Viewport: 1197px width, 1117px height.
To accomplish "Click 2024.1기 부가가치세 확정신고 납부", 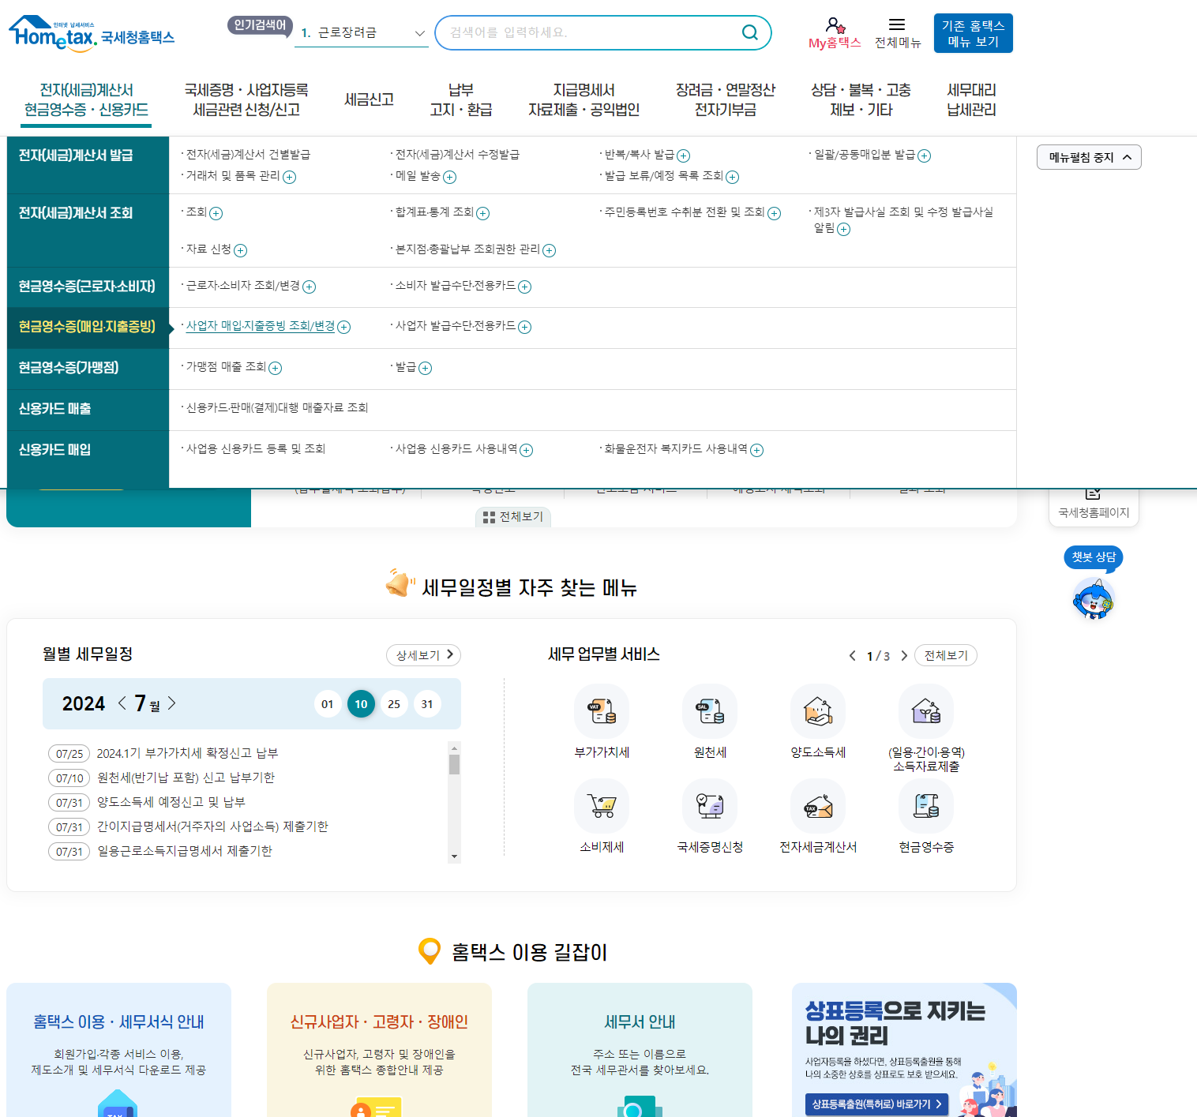I will click(x=187, y=754).
